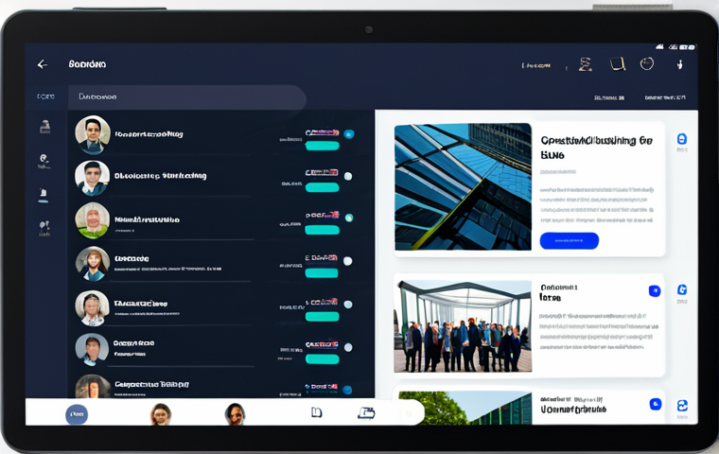Screen dimensions: 719x454
Task: Toggle the round indicator on the fourth contact row
Action: click(x=348, y=261)
